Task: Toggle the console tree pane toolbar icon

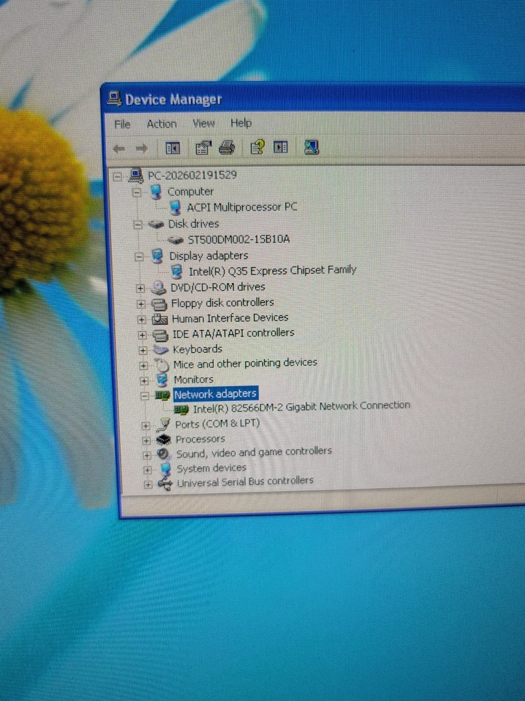Action: 173,149
